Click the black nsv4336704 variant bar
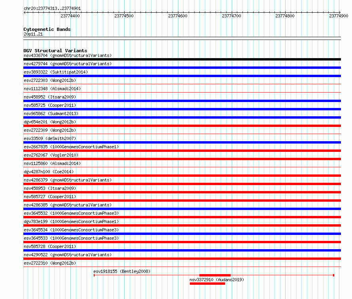This screenshot has width=352, height=299. point(182,59)
